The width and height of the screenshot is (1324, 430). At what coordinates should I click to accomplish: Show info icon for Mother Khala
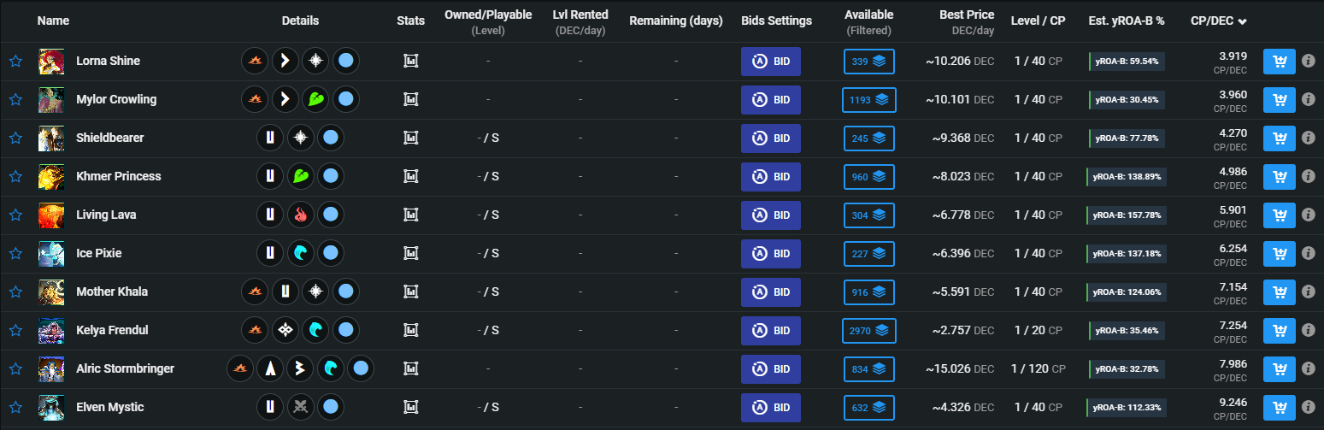(x=1308, y=292)
